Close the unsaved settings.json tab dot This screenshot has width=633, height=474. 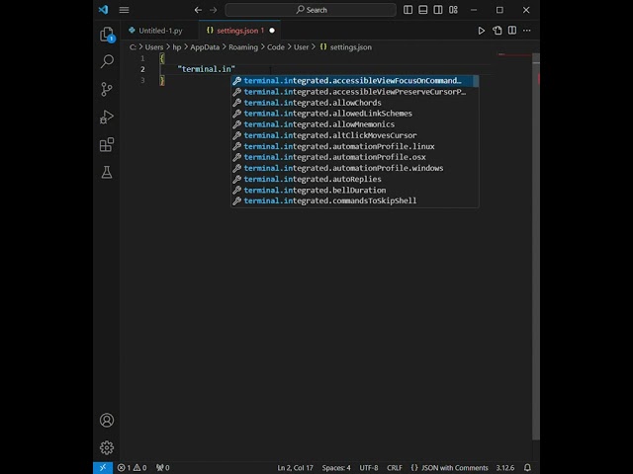(272, 31)
